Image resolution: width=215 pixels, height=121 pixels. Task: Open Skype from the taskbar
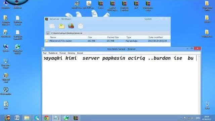tap(37, 118)
